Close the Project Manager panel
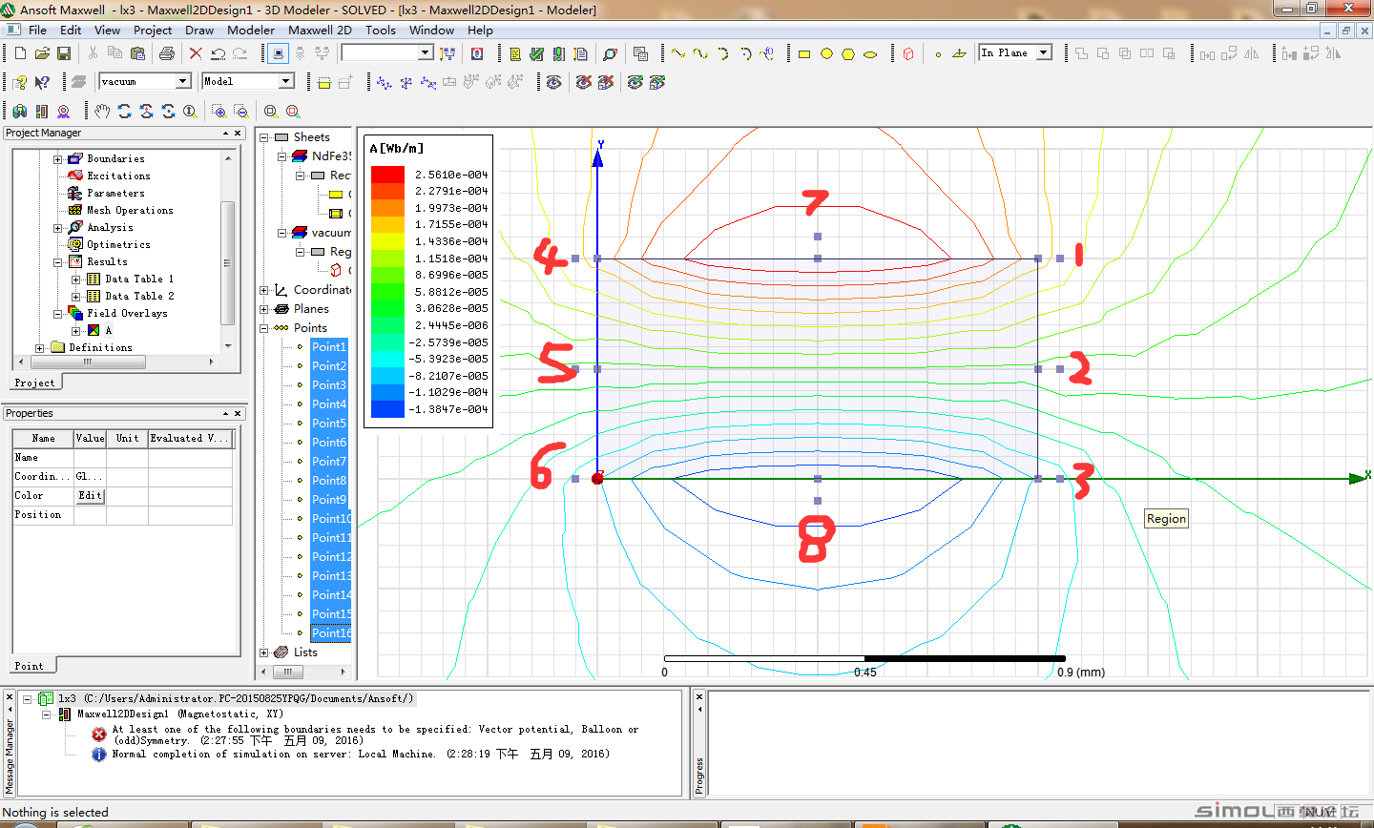Viewport: 1374px width, 828px height. tap(239, 134)
